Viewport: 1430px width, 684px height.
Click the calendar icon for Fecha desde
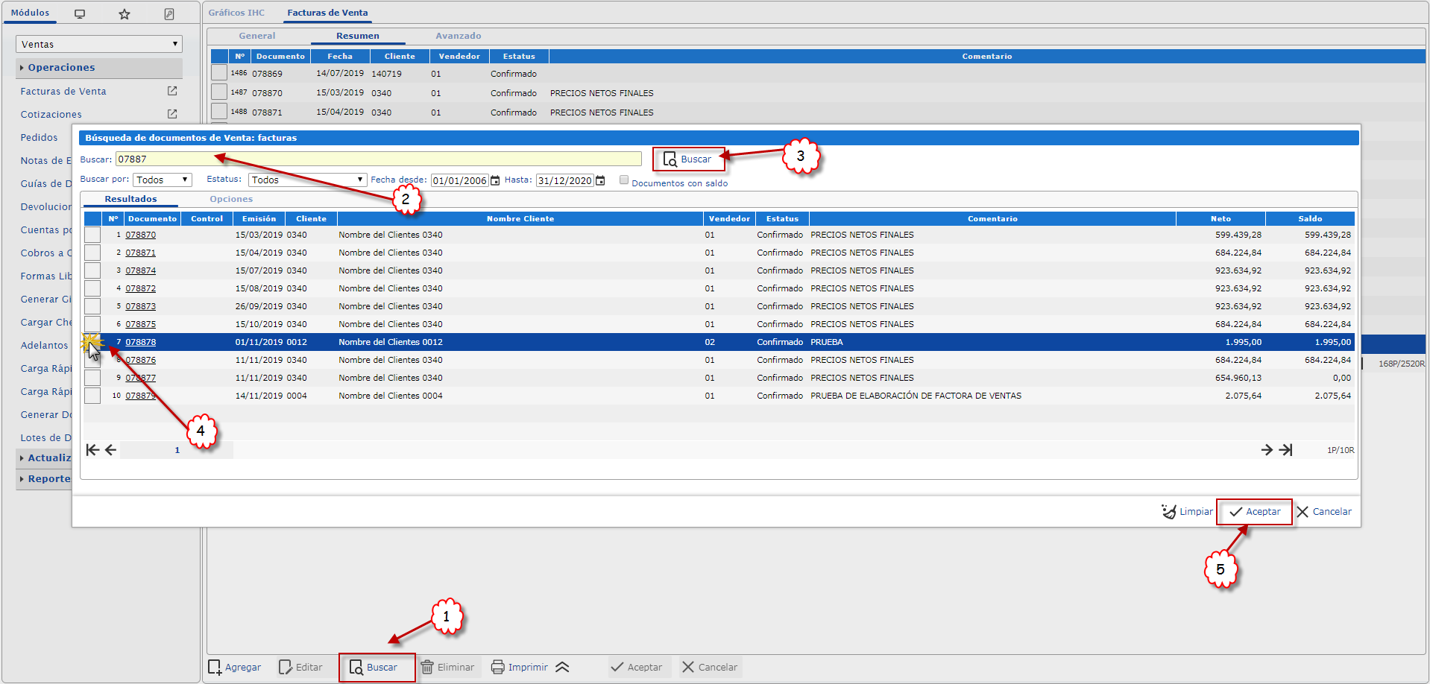point(495,180)
